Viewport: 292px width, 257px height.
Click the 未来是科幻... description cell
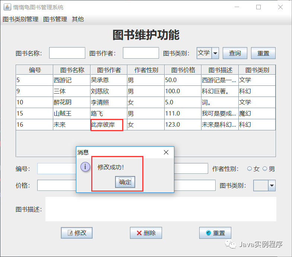tap(220, 125)
